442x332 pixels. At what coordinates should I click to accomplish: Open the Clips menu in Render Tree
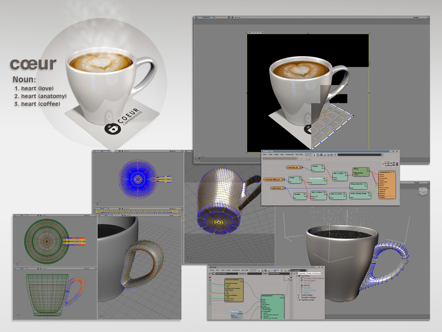click(282, 155)
